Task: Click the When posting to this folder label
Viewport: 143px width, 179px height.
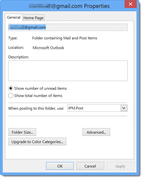Action: click(x=36, y=108)
